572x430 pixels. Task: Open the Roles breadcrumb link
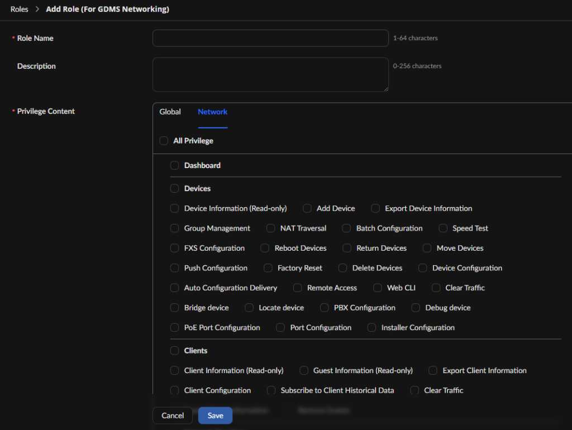coord(20,9)
